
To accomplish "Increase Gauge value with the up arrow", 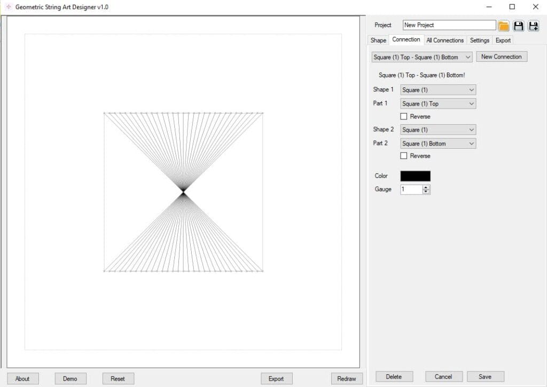I will tap(426, 187).
